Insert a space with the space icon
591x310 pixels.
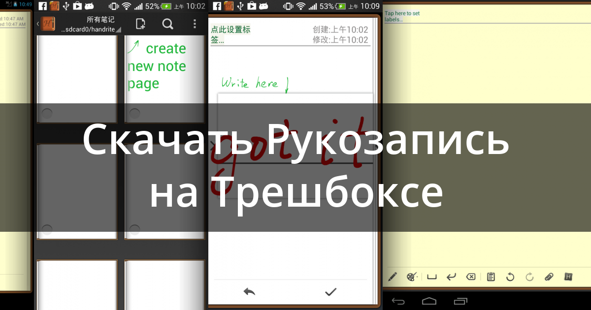tap(432, 277)
